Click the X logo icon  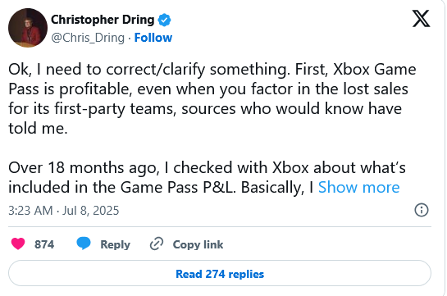[421, 19]
